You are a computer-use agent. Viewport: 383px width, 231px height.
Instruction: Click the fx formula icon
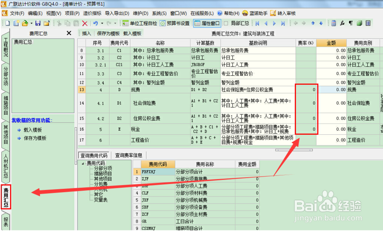pos(342,23)
